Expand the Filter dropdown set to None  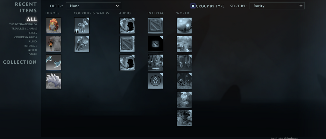pyautogui.click(x=93, y=6)
